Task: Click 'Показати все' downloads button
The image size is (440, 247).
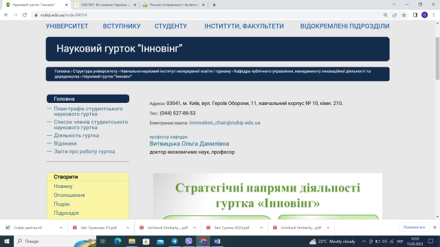Action: coord(414,227)
